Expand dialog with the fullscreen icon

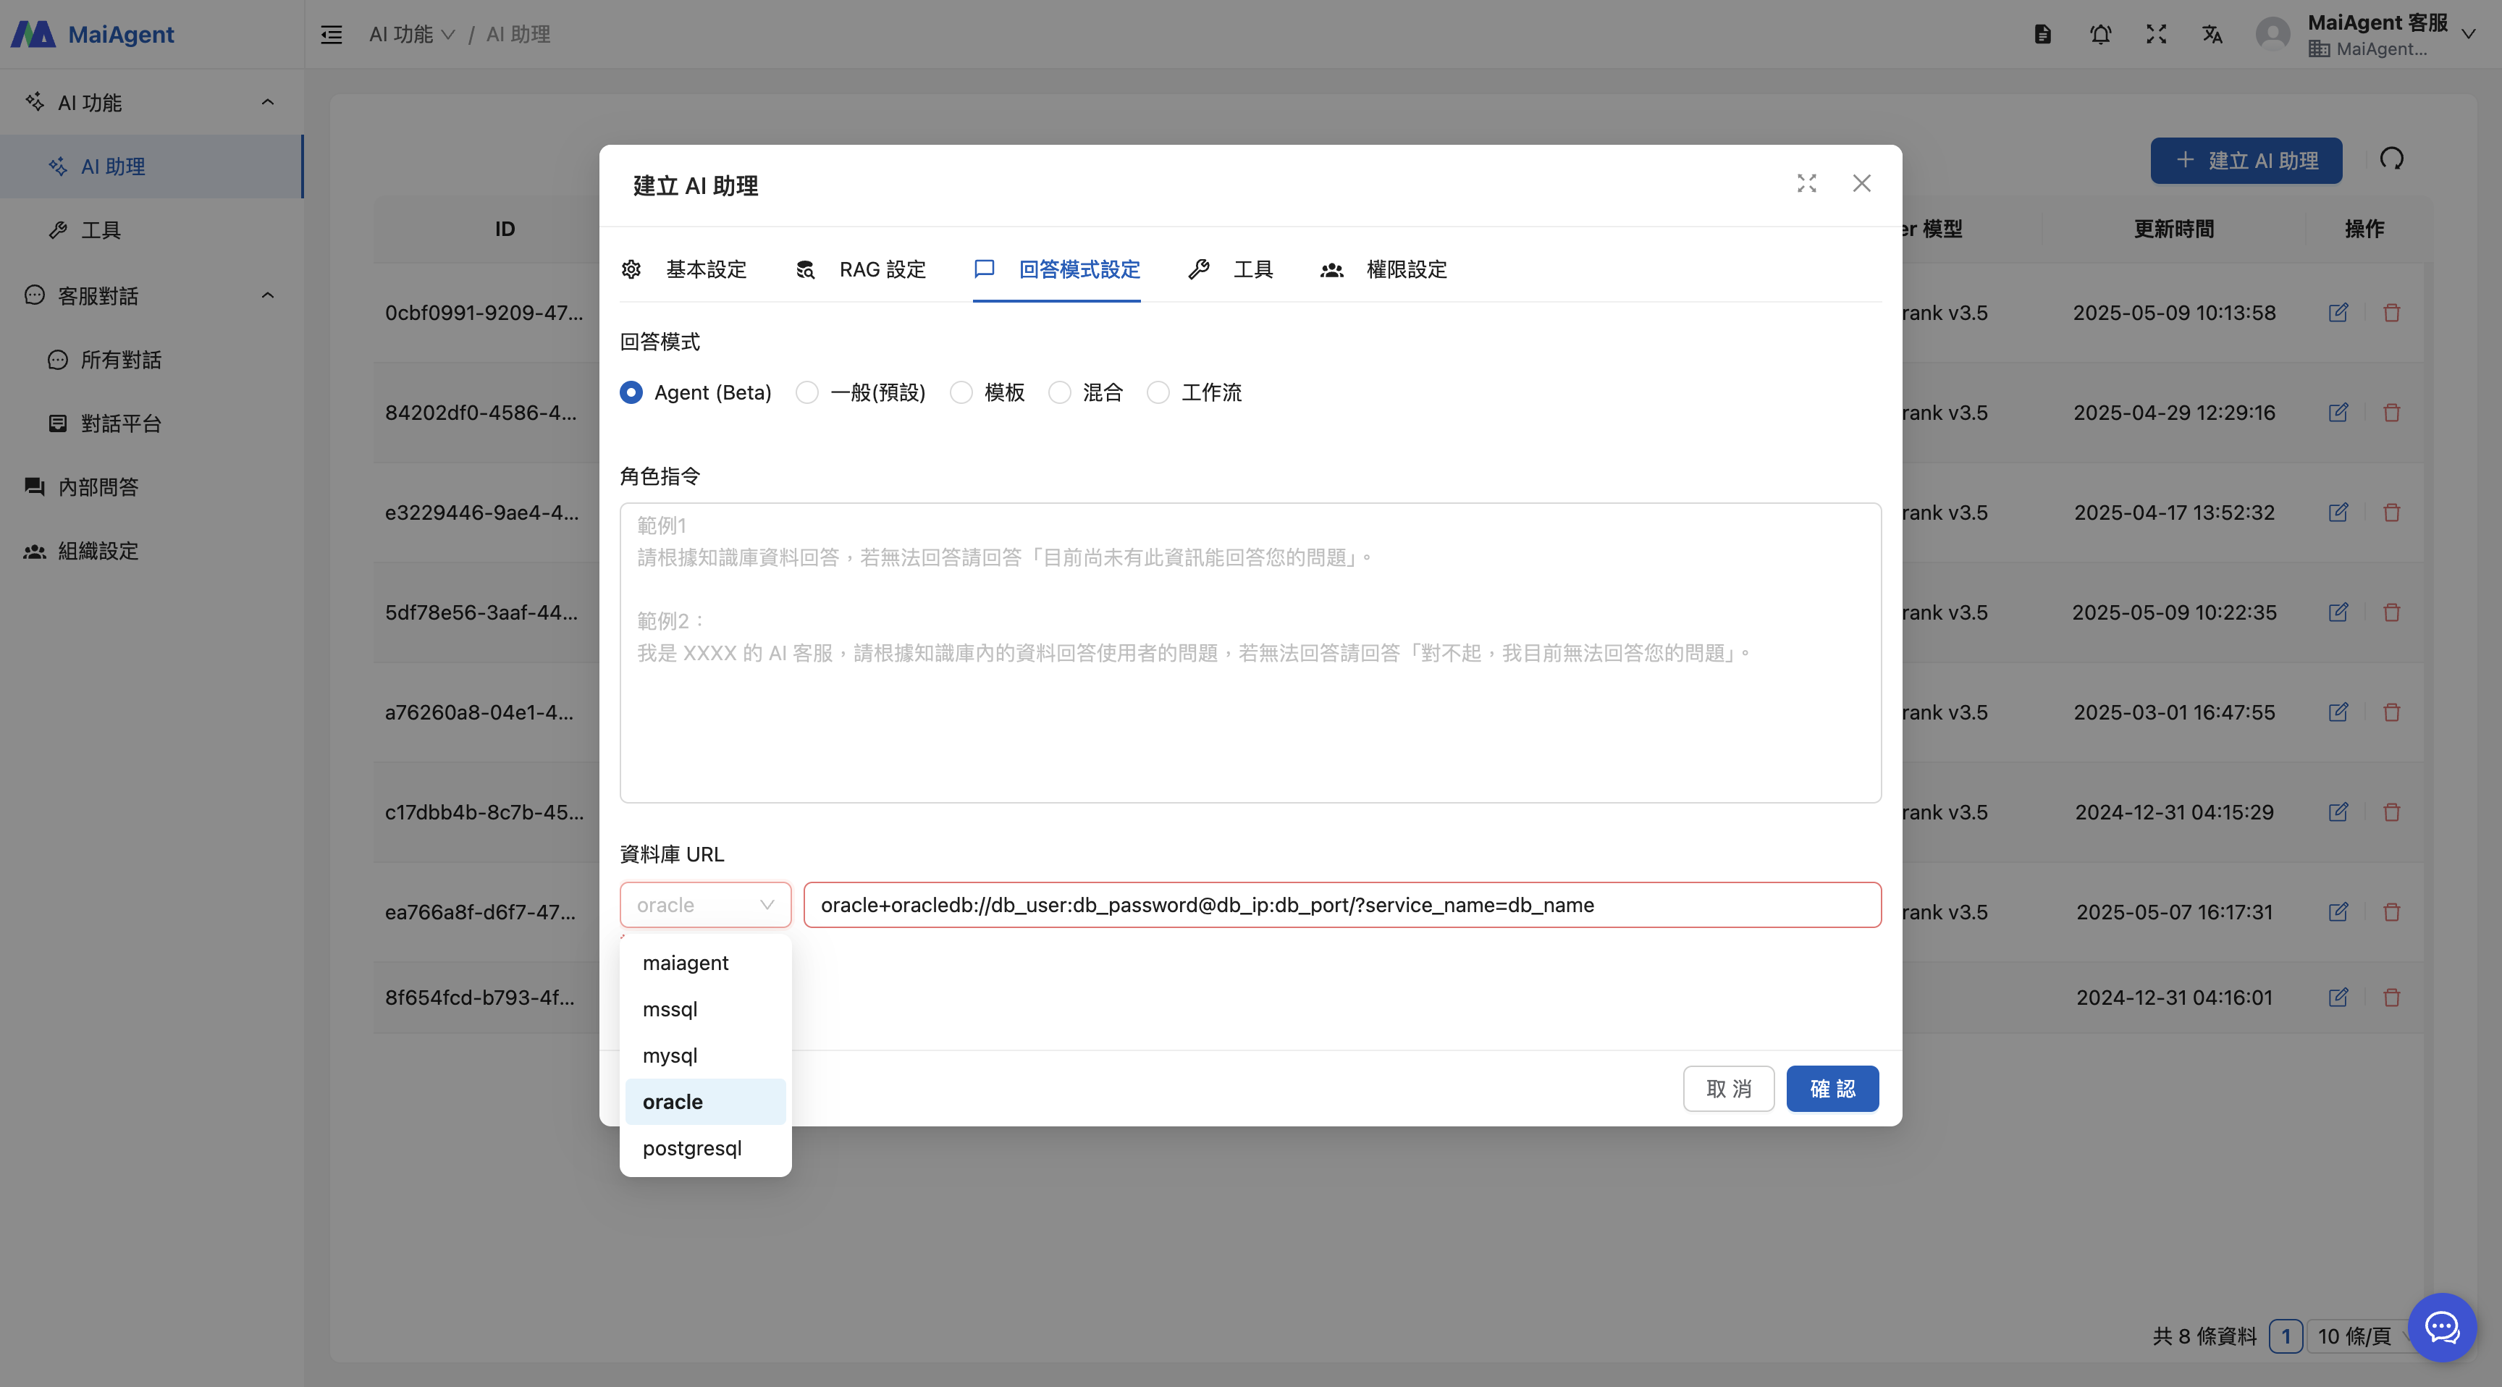click(x=1806, y=184)
